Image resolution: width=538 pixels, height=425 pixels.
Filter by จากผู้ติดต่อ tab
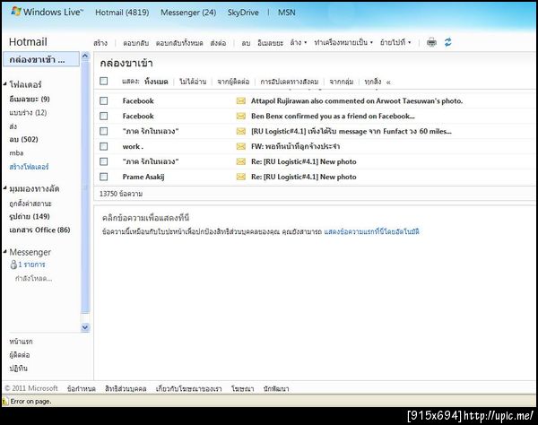(x=233, y=82)
